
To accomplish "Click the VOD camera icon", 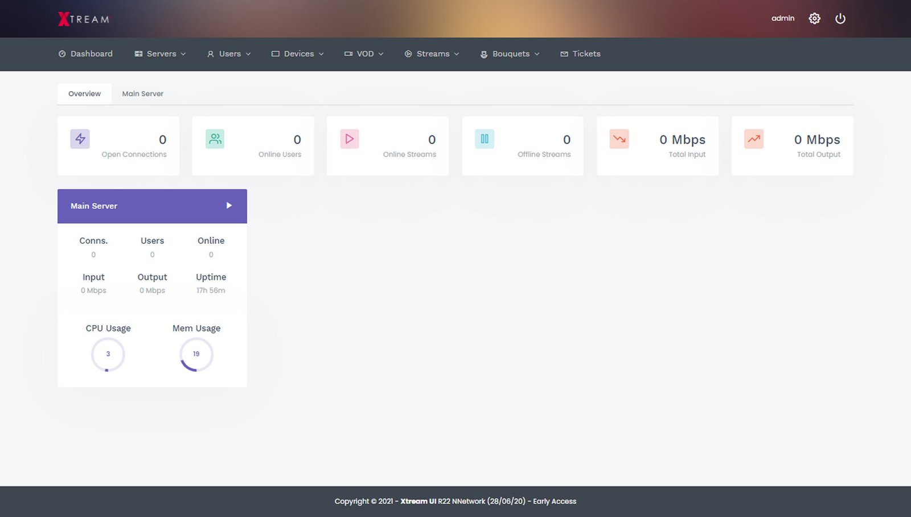I will coord(348,54).
